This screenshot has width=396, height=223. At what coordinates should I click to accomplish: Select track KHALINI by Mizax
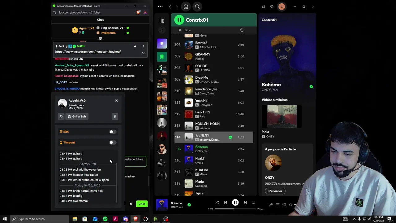pos(214,172)
